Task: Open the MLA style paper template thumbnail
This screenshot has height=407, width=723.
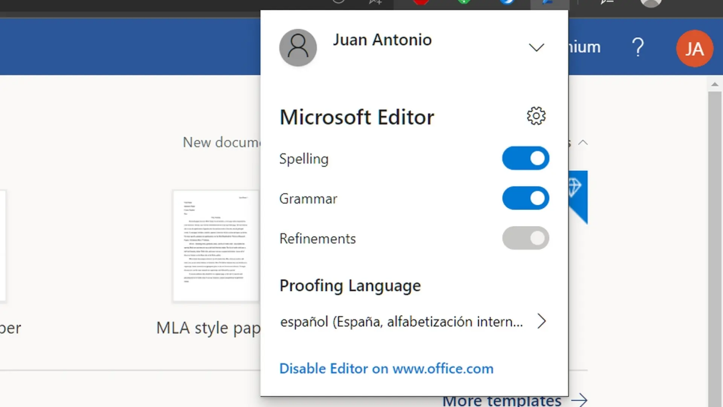Action: coord(215,246)
